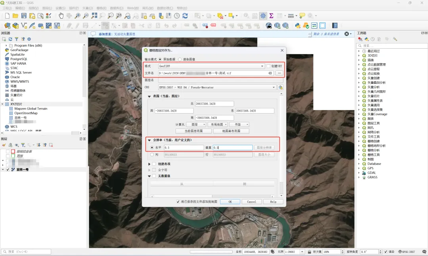Select the 水平 resolution radio button
This screenshot has width=428, height=256.
152,148
